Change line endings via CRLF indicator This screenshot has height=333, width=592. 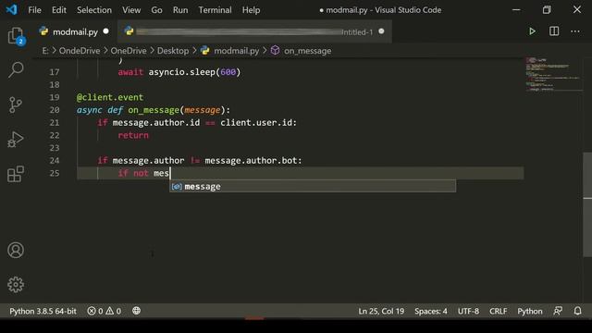pyautogui.click(x=498, y=311)
